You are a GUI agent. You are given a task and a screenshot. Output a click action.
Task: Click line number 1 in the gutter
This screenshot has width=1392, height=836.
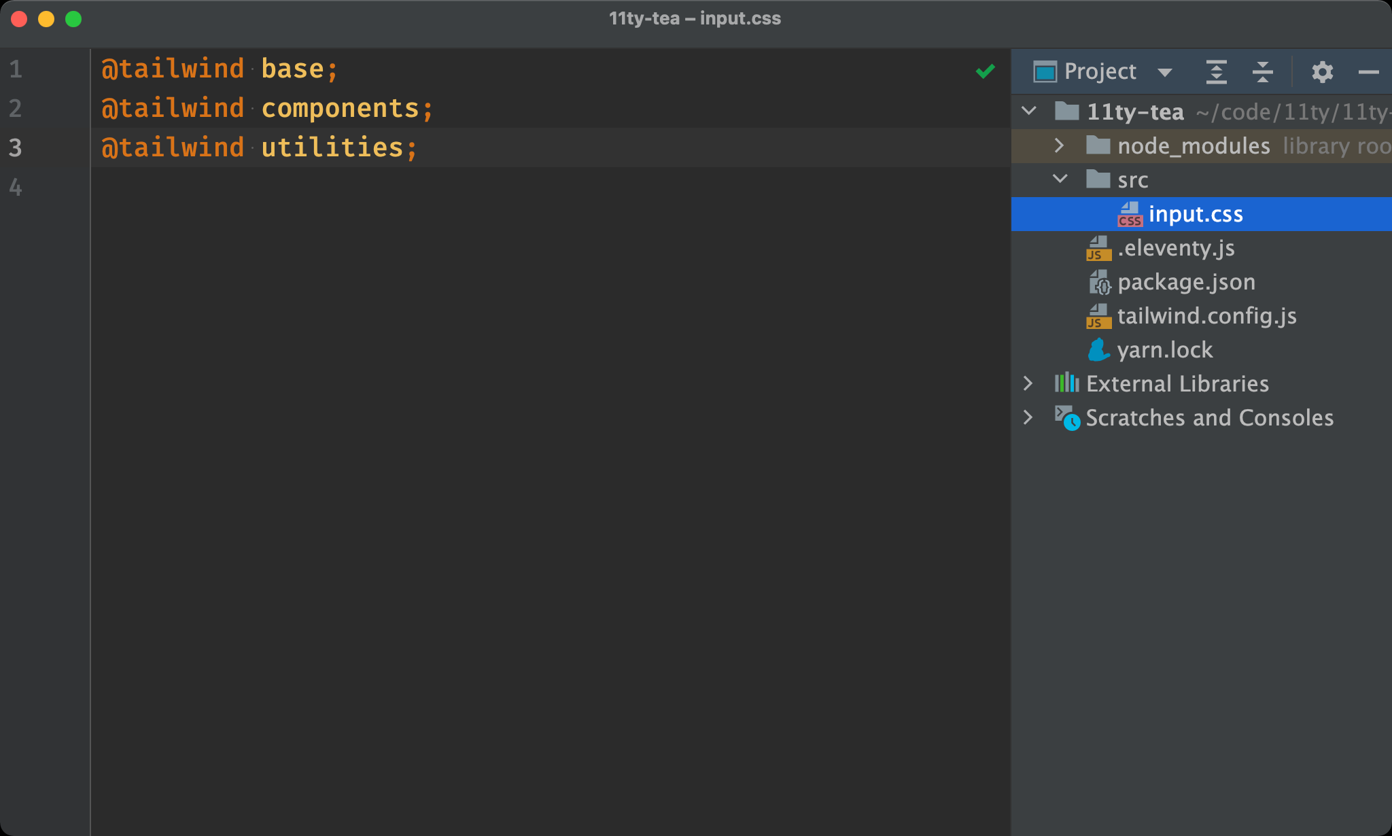pos(16,69)
